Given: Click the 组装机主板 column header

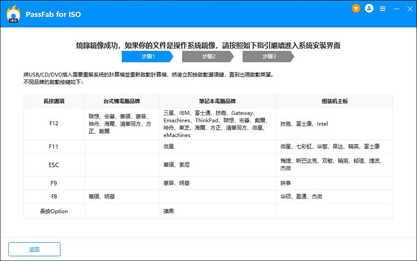Looking at the screenshot, I should [x=334, y=102].
